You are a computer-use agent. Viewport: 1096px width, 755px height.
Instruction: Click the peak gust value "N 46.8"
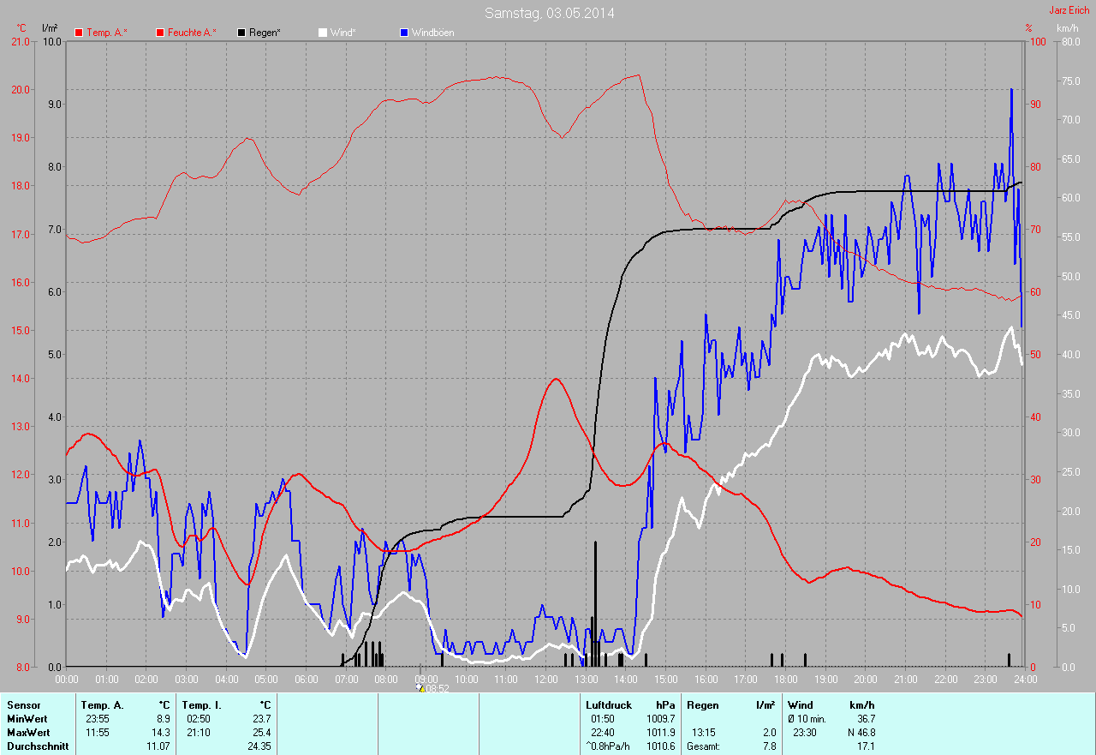click(860, 733)
